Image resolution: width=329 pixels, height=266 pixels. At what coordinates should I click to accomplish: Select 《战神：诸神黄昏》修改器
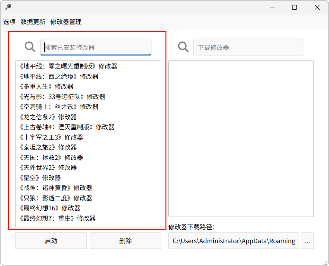[x=88, y=188]
